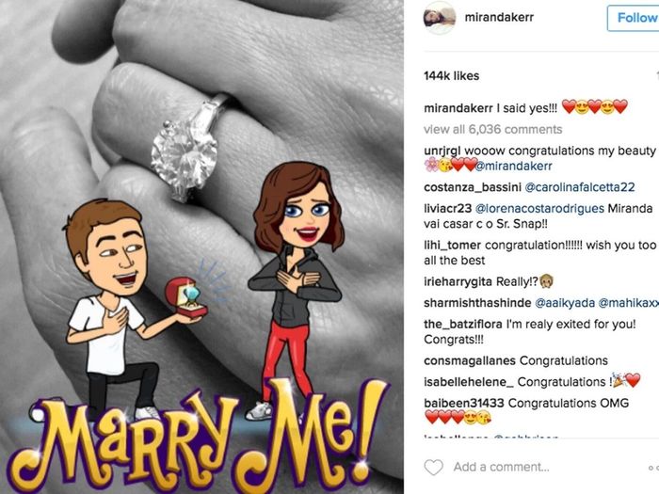Open mirandakerr username in header
Viewport: 659px width, 494px height.
pos(499,17)
